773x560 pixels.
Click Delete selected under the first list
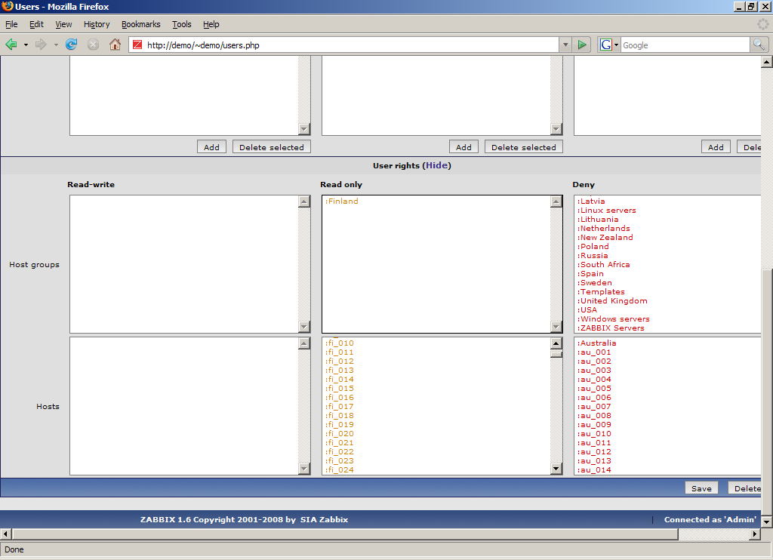272,147
